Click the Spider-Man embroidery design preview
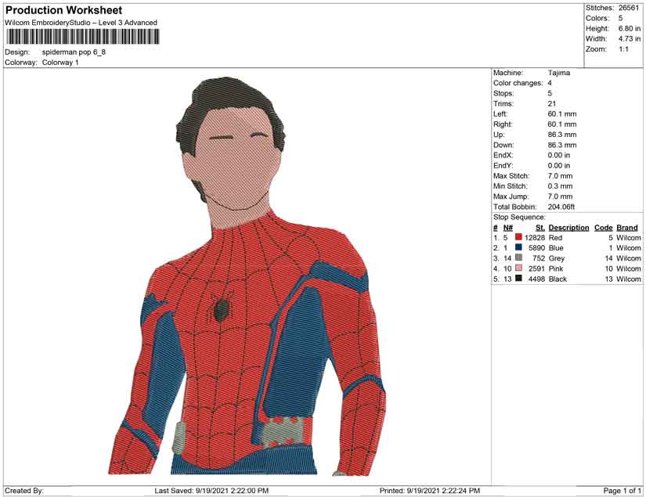The width and height of the screenshot is (646, 497). click(x=247, y=276)
